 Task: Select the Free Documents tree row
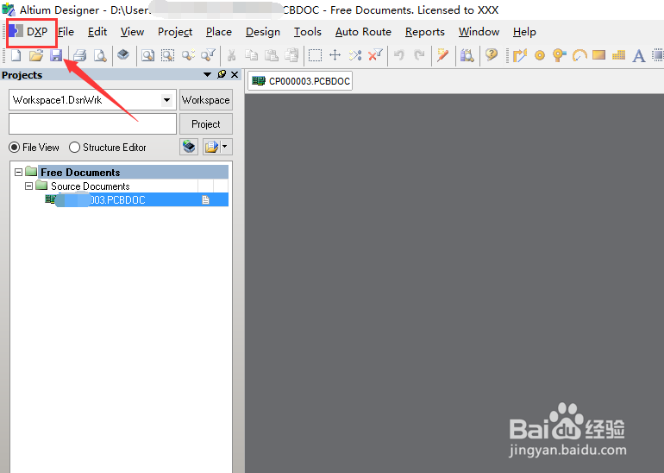(x=134, y=172)
